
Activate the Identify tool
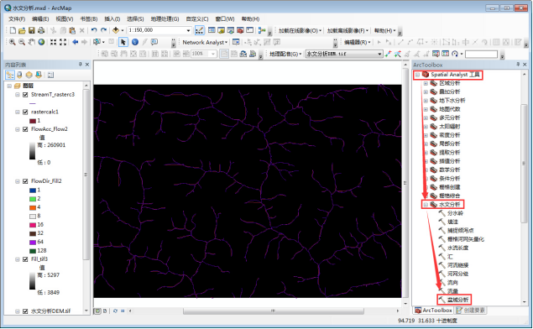click(135, 42)
